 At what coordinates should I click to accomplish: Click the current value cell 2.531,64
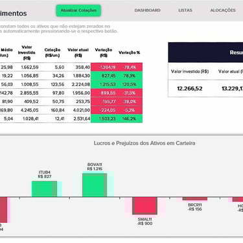pos(82,119)
